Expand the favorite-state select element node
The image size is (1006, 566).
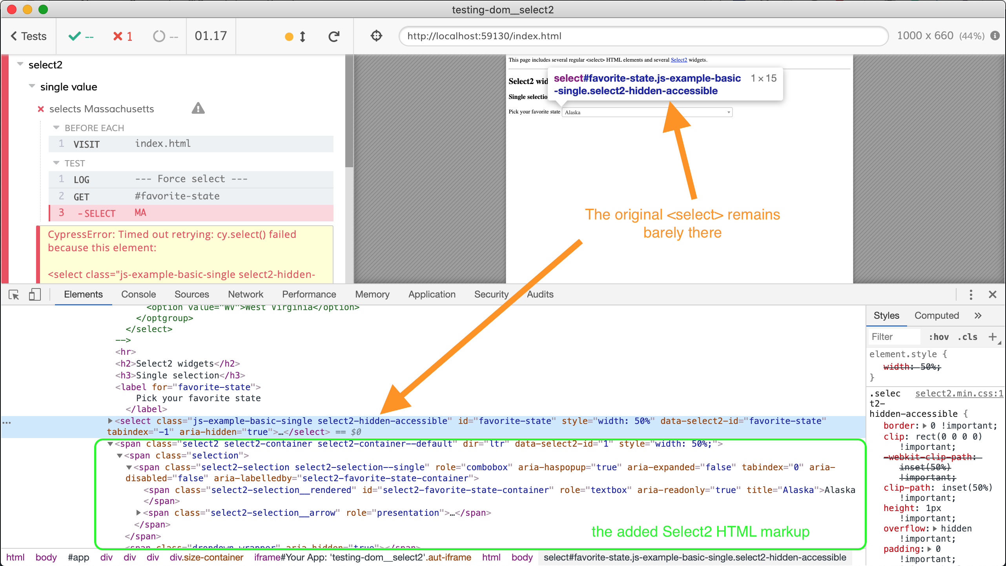pyautogui.click(x=111, y=421)
